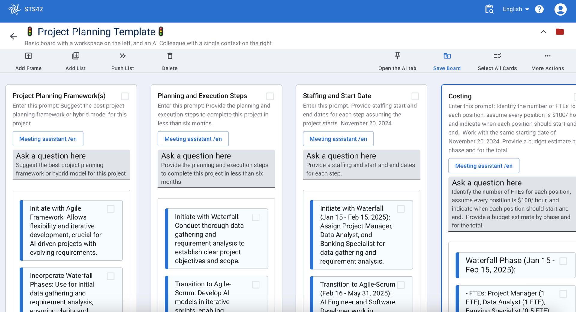This screenshot has width=576, height=312.
Task: Open the More Actions menu
Action: [547, 56]
